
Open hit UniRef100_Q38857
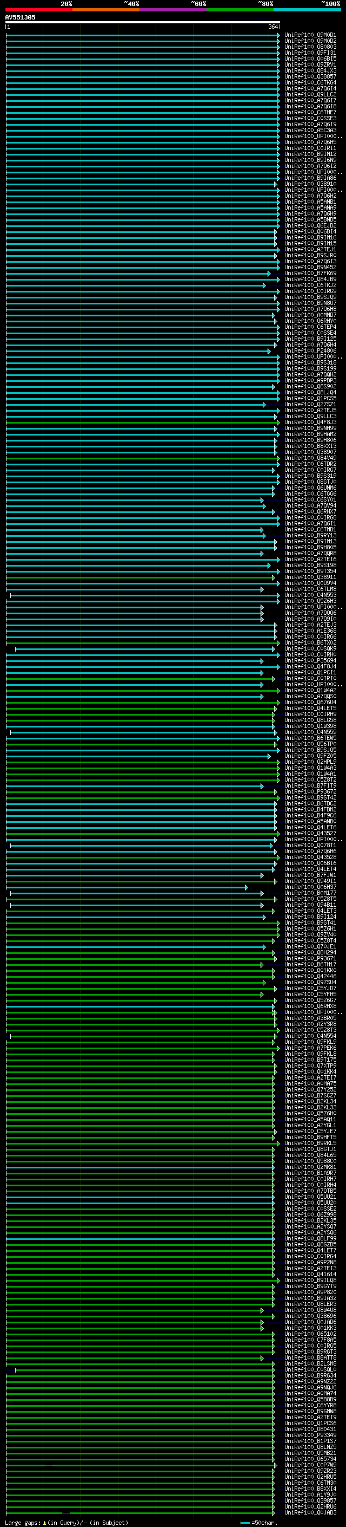pyautogui.click(x=310, y=76)
